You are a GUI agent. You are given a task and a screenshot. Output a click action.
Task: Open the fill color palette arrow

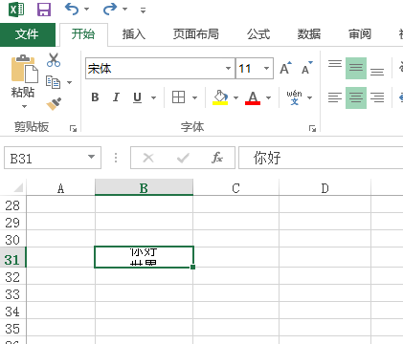point(235,97)
